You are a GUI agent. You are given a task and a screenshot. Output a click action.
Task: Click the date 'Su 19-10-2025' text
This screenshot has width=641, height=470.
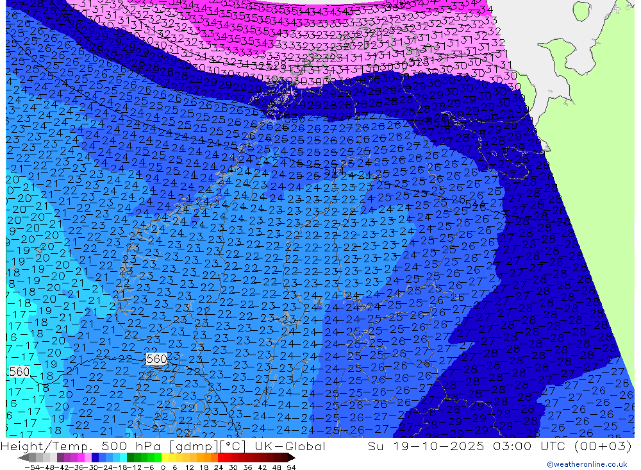426,446
